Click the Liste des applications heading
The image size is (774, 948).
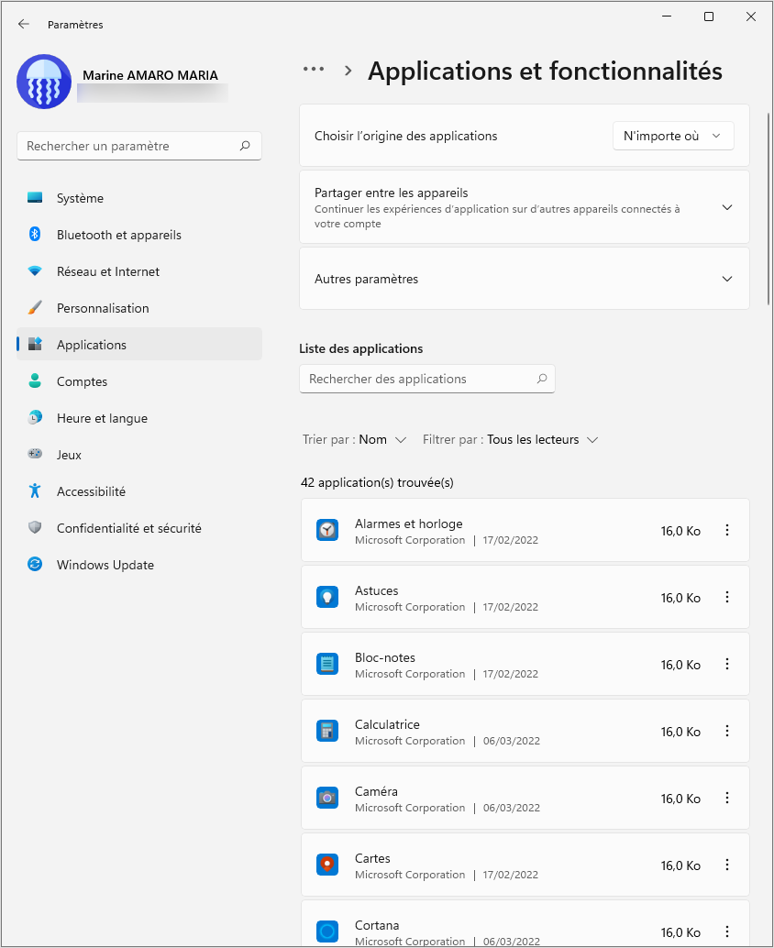[361, 348]
